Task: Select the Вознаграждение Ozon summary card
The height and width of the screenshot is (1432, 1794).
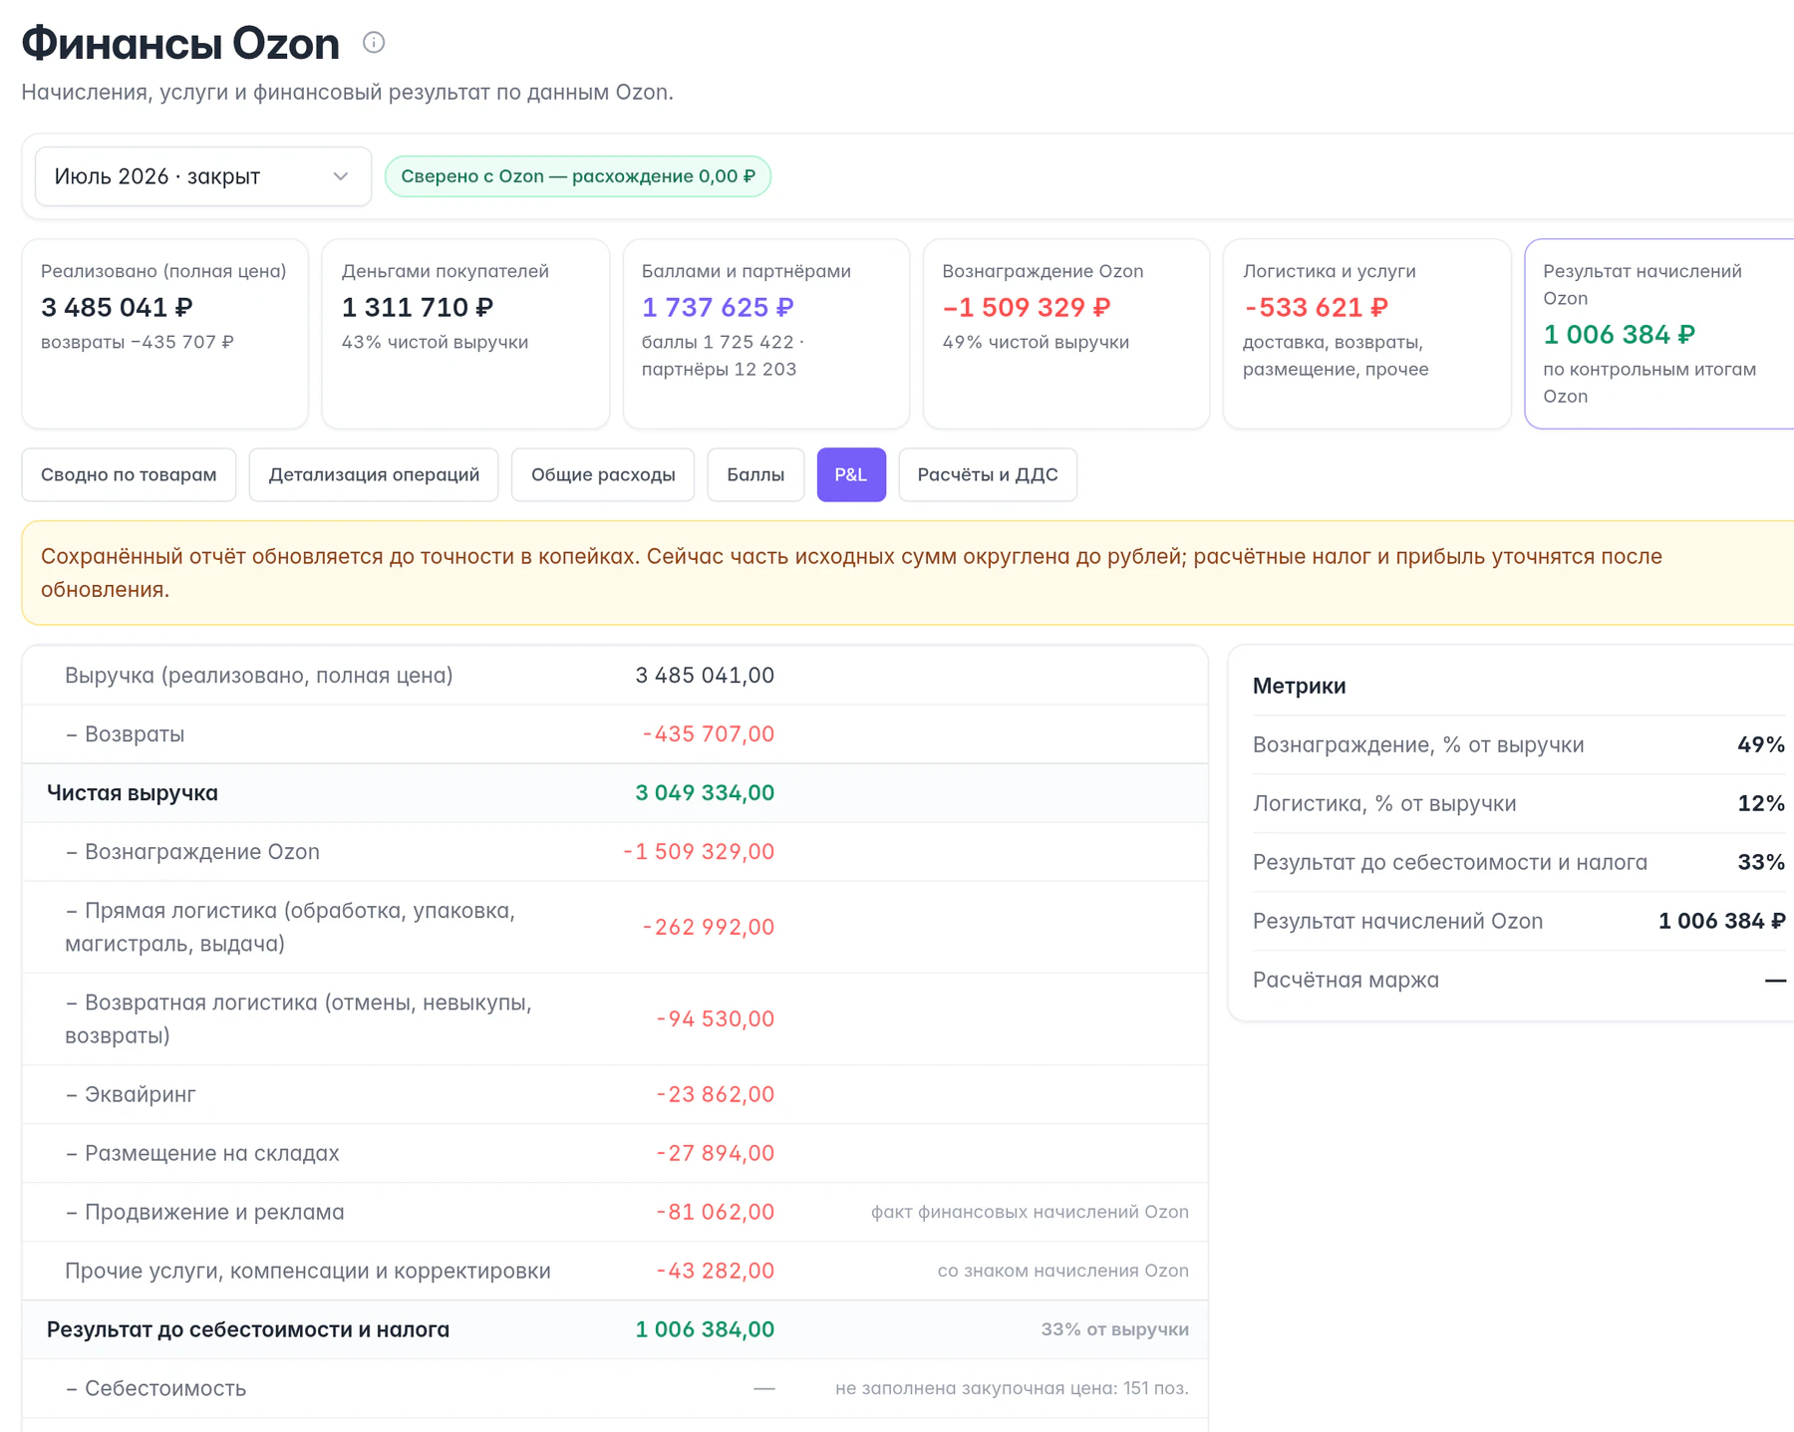Action: (1066, 334)
